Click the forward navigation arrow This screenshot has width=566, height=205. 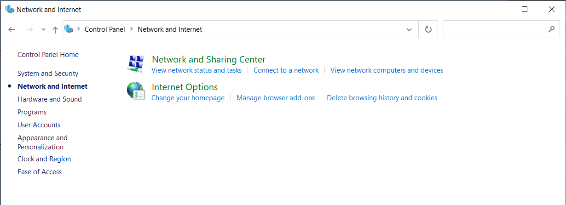tap(29, 29)
